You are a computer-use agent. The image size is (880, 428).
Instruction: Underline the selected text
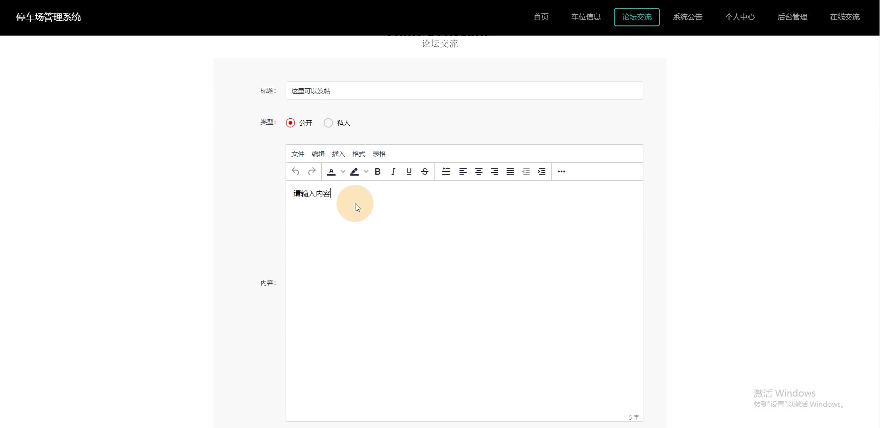click(409, 171)
